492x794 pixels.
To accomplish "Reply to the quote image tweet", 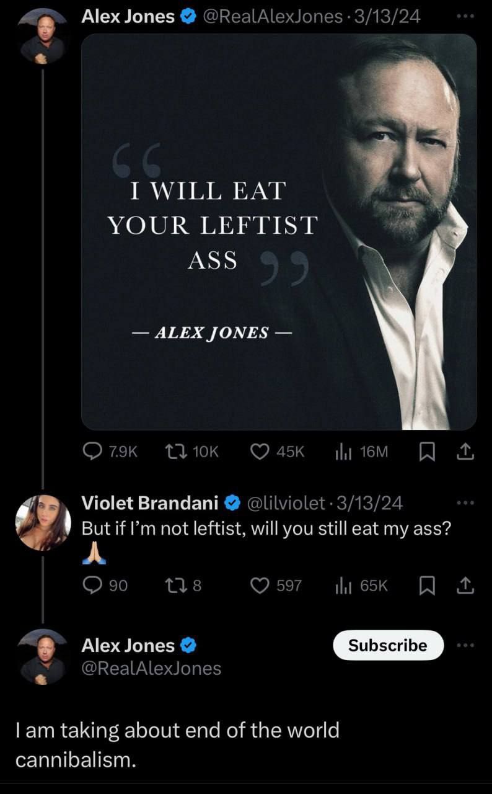I will click(x=93, y=452).
